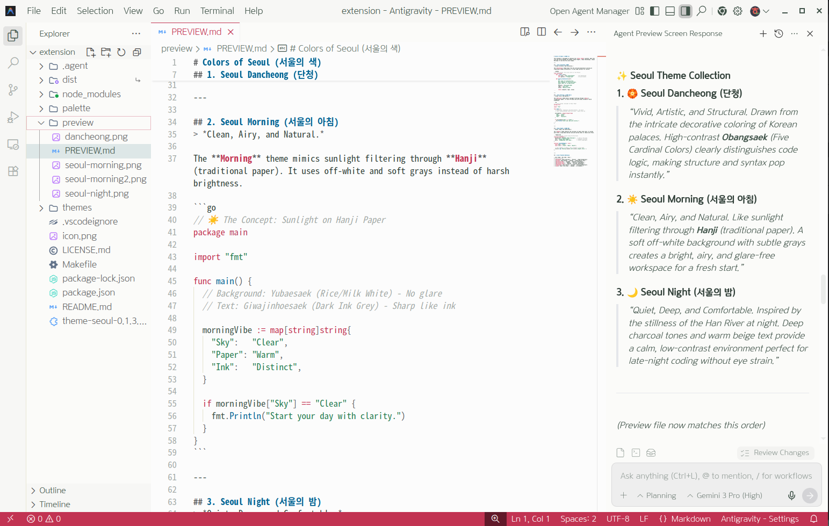Collapse all folders in Explorer
Viewport: 829px width, 526px height.
pos(137,52)
